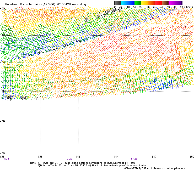This screenshot has height=170, width=194.
Task: Click the '20150426 ascending' text in title
Action: pyautogui.click(x=71, y=4)
